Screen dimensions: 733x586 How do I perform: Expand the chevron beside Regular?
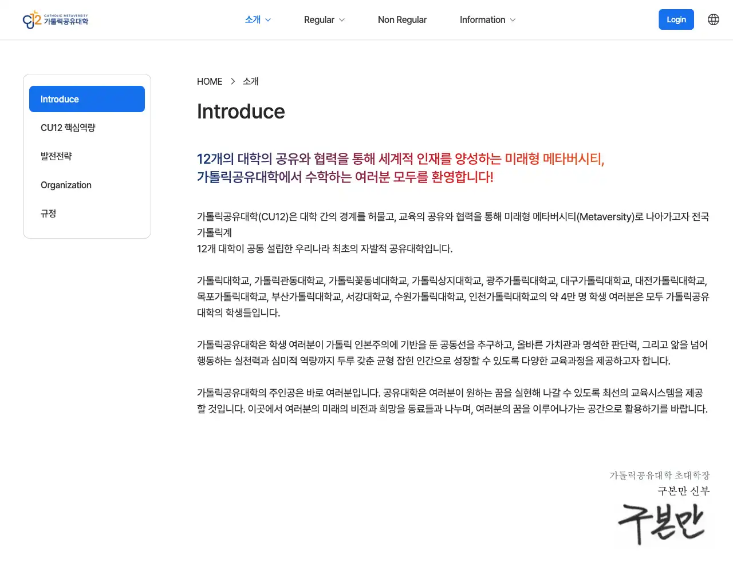tap(342, 20)
